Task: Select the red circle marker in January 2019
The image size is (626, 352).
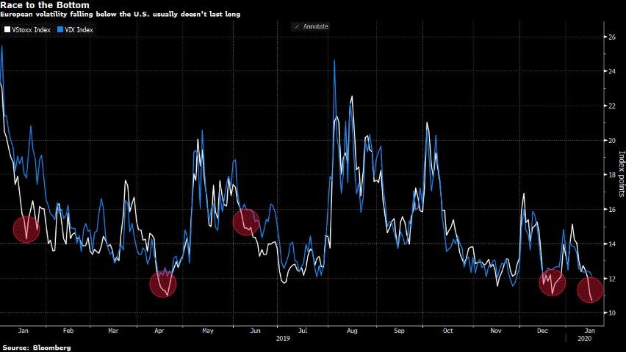Action: (26, 230)
